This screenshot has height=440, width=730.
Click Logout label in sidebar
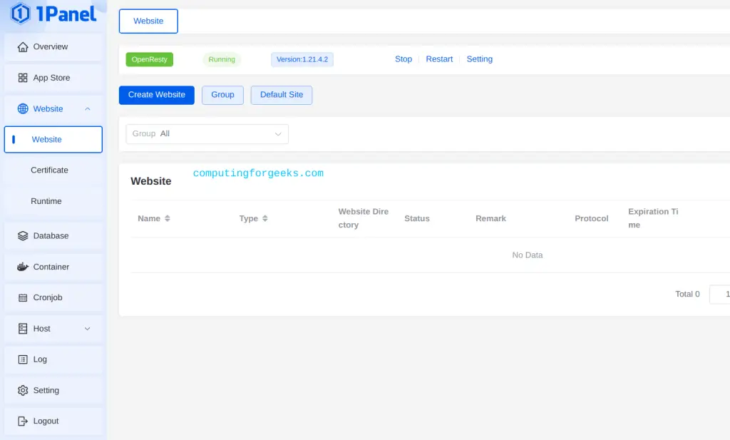click(46, 421)
